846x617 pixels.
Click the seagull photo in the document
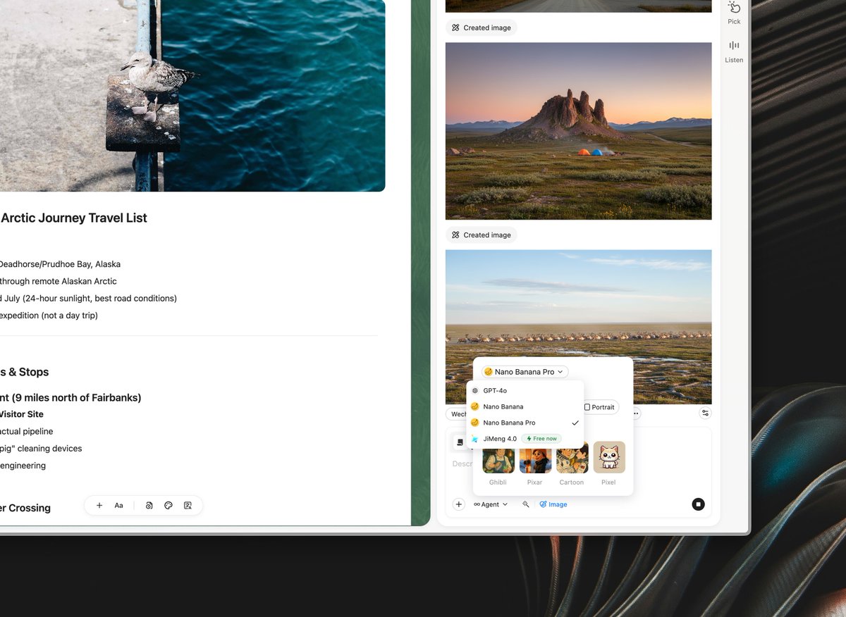click(x=192, y=95)
